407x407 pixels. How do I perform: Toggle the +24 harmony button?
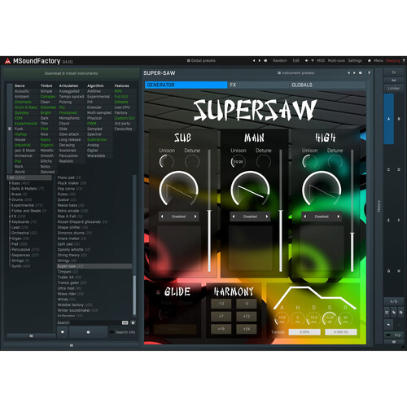tap(247, 329)
